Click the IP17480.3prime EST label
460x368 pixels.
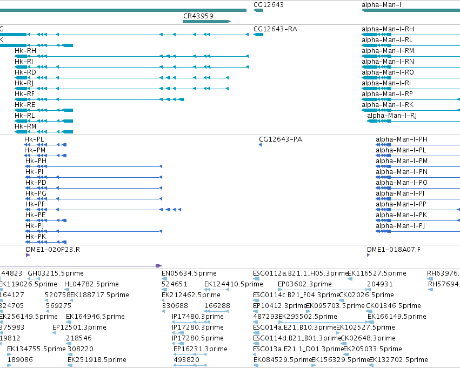tap(198, 317)
